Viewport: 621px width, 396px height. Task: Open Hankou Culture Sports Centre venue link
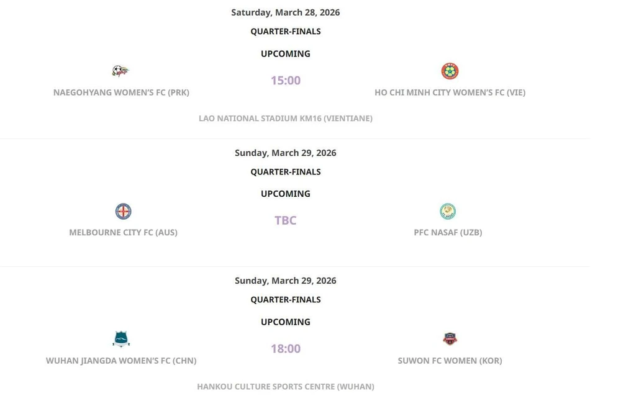point(286,387)
